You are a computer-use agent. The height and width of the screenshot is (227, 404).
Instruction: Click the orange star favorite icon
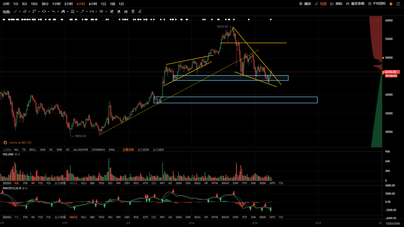(391, 4)
